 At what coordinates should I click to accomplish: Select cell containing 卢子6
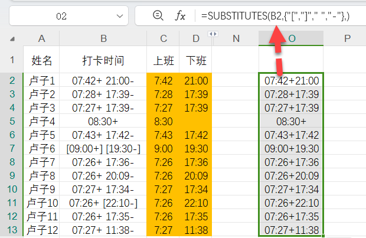pyautogui.click(x=41, y=148)
